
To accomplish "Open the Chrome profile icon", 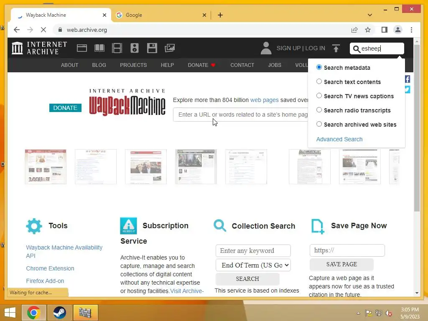I will point(398,30).
